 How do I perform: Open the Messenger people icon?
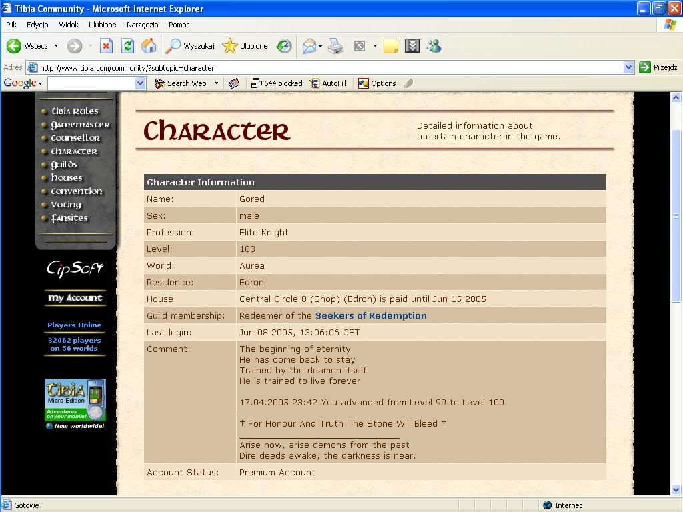coord(434,46)
